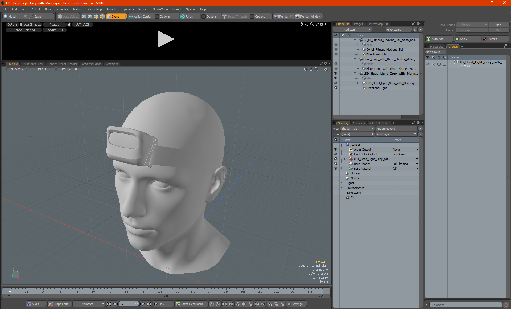
Task: Toggle visibility of last Directional Light
Action: [336, 88]
